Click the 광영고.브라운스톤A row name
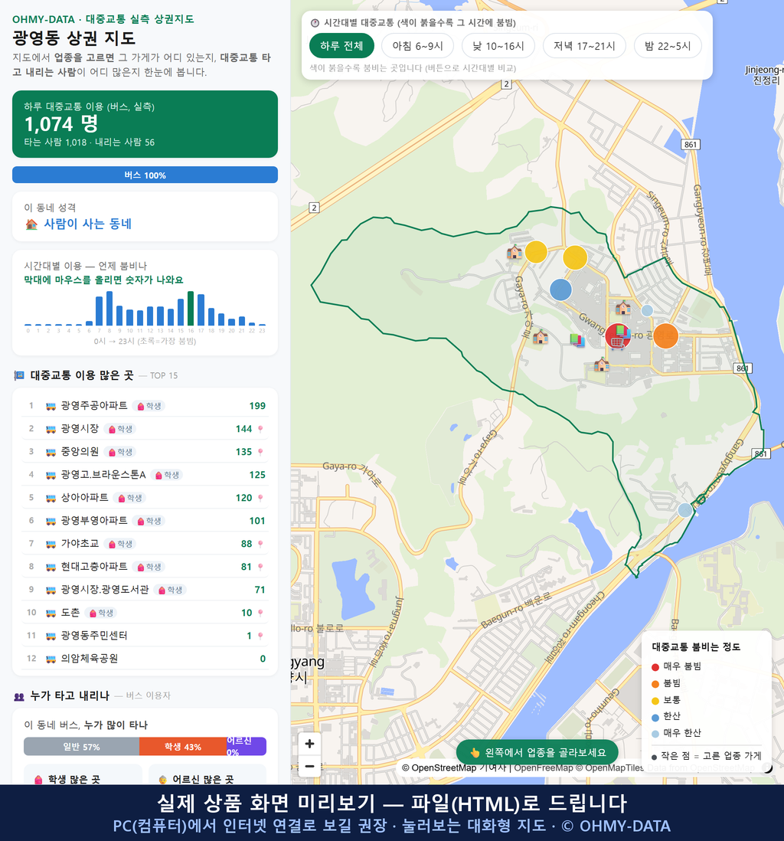The image size is (784, 841). pos(103,475)
